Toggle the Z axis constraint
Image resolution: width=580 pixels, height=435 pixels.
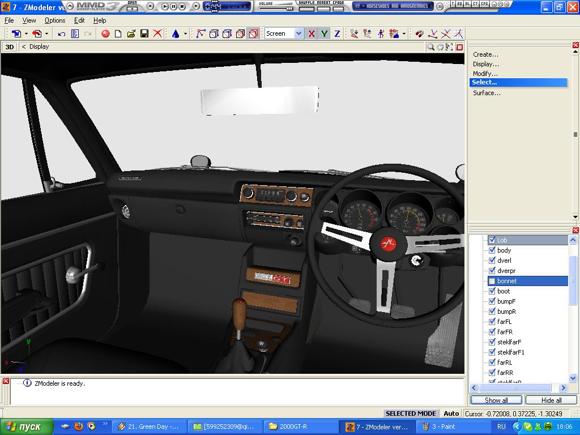tap(337, 34)
